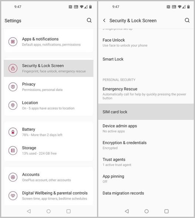Open Encryption & credentials
Image resolution: width=195 pixels, height=218 pixels.
tap(146, 145)
